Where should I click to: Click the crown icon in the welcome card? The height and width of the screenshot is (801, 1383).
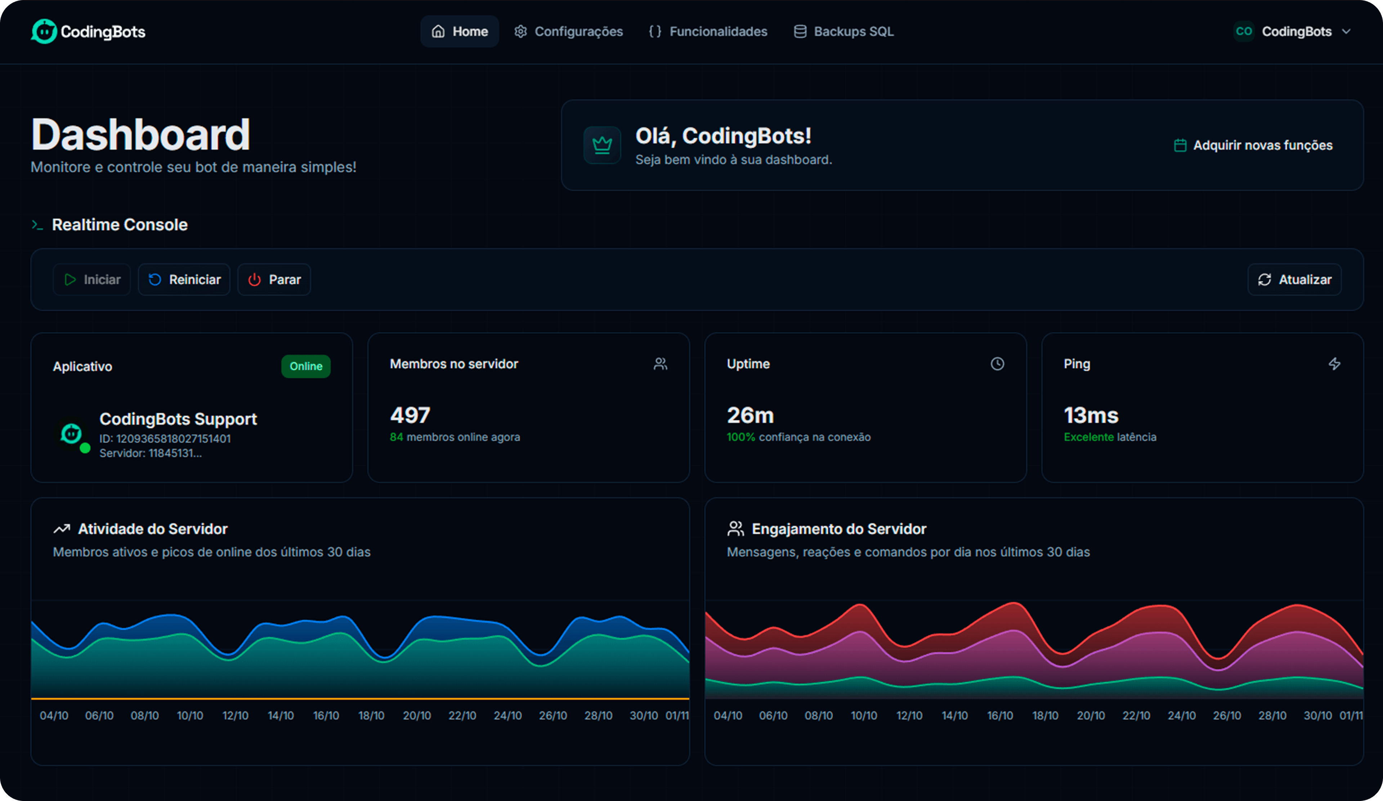click(x=602, y=145)
